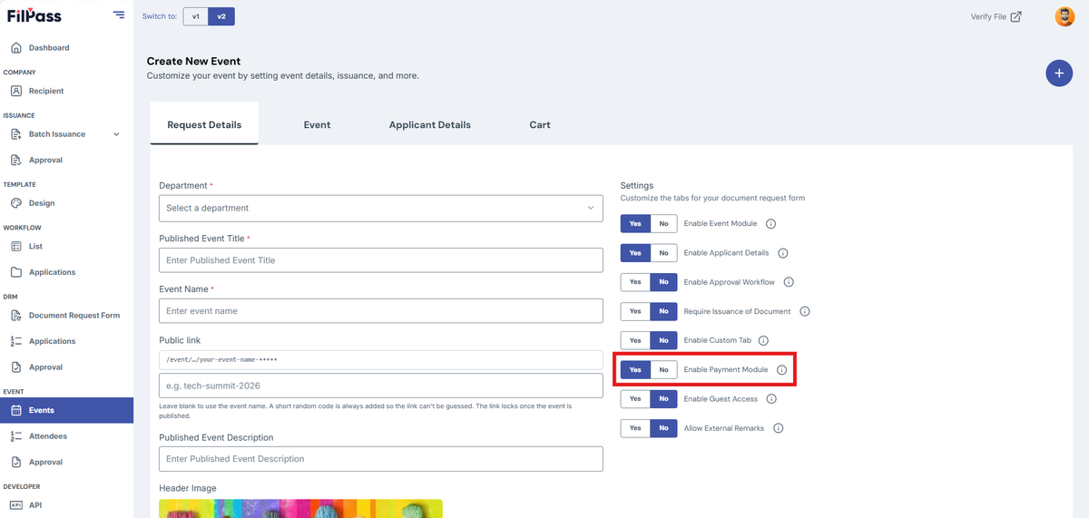This screenshot has height=518, width=1089.
Task: Set Enable Event Module to No
Action: [x=663, y=223]
